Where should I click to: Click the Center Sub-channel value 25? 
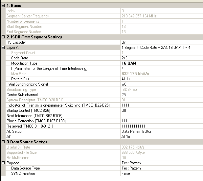tap(161, 95)
